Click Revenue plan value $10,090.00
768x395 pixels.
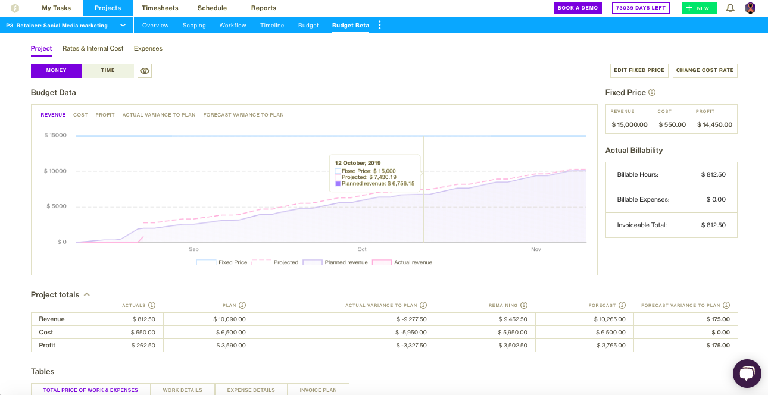pos(230,319)
